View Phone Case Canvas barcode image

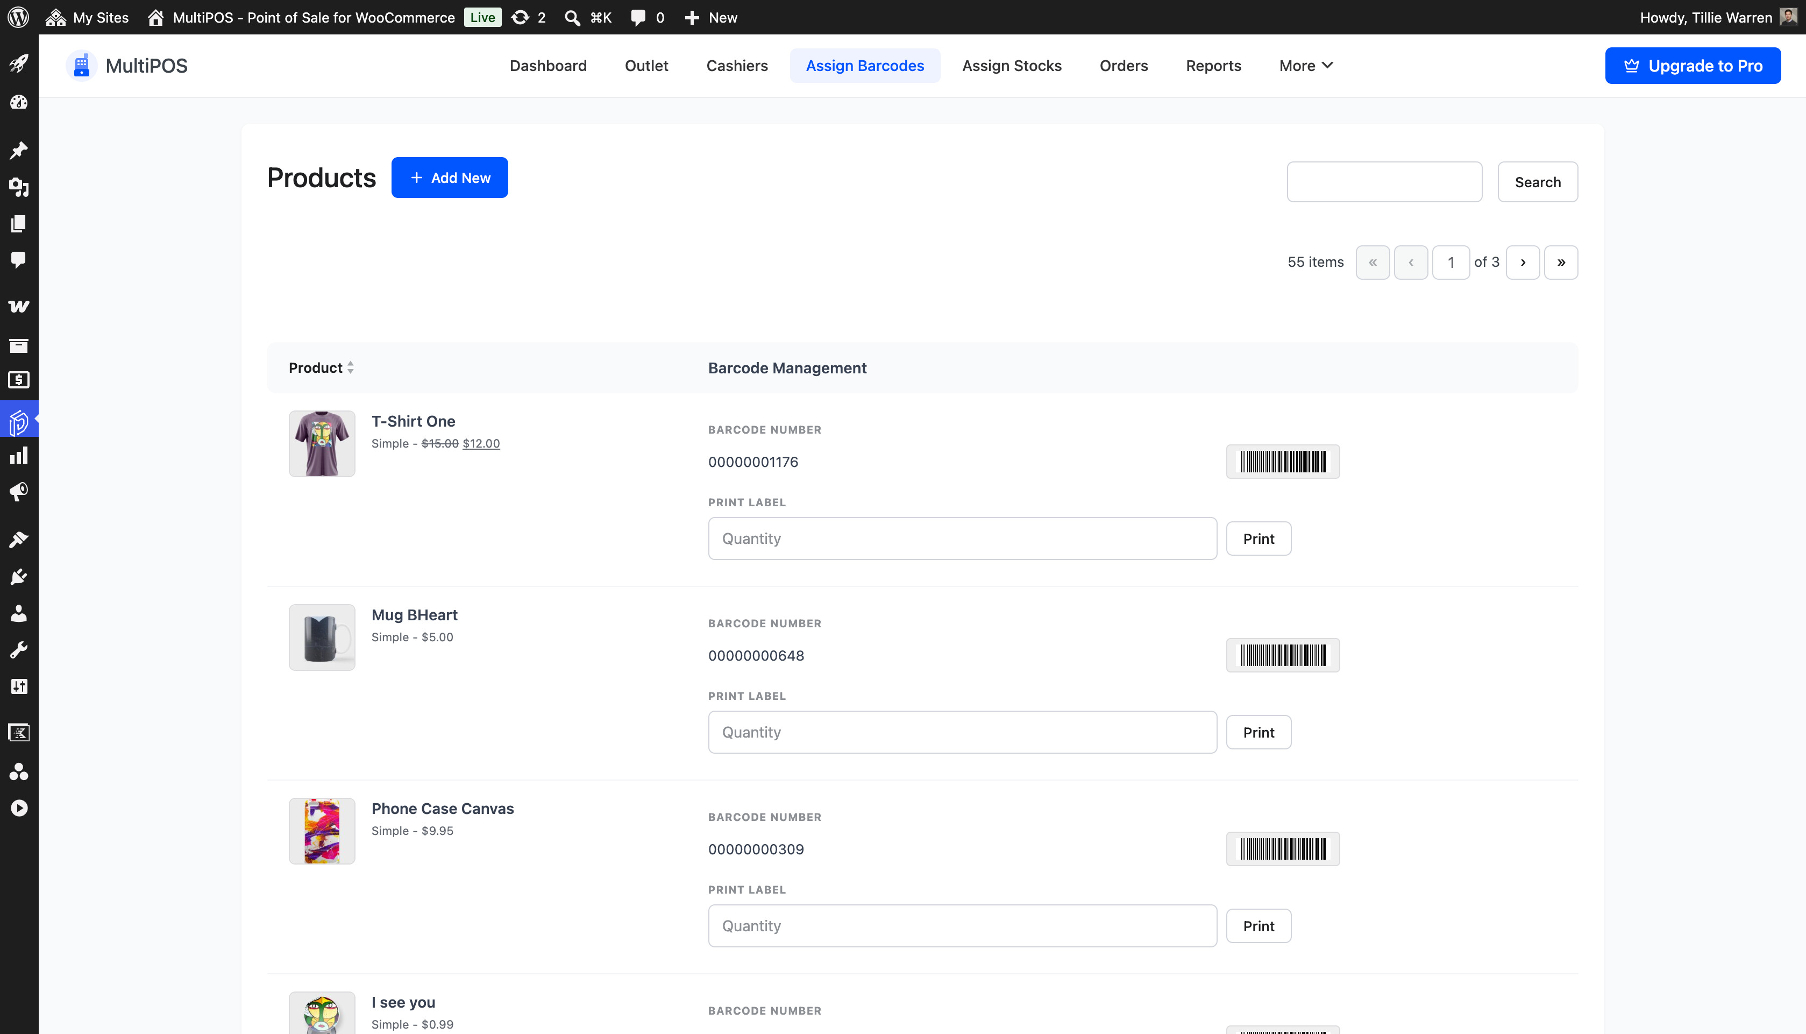point(1283,848)
